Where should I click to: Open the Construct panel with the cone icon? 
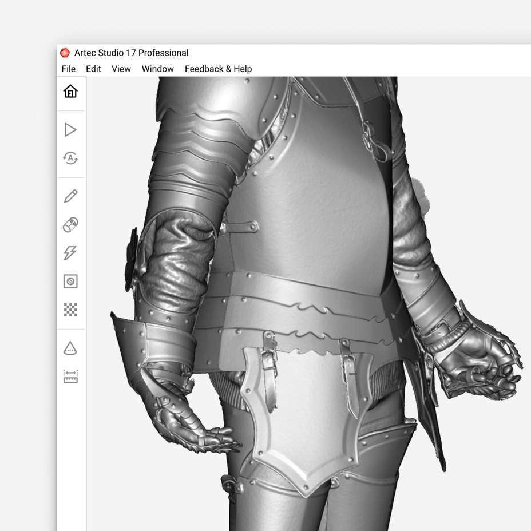[x=71, y=348]
